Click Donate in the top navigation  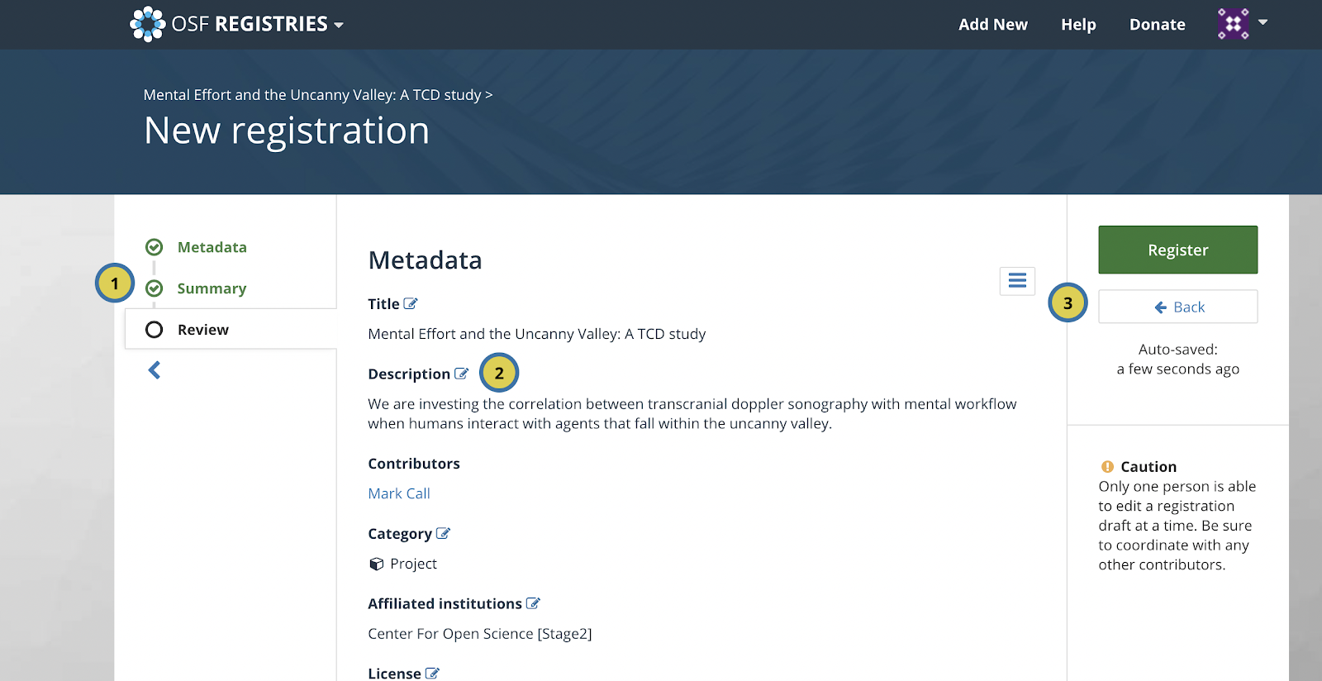pos(1157,25)
